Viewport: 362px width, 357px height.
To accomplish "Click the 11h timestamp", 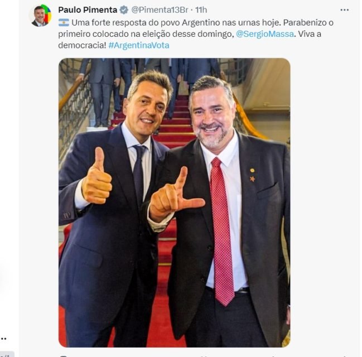I will [201, 10].
